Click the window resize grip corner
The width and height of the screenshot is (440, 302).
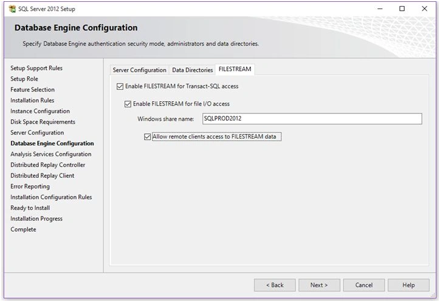[433, 295]
